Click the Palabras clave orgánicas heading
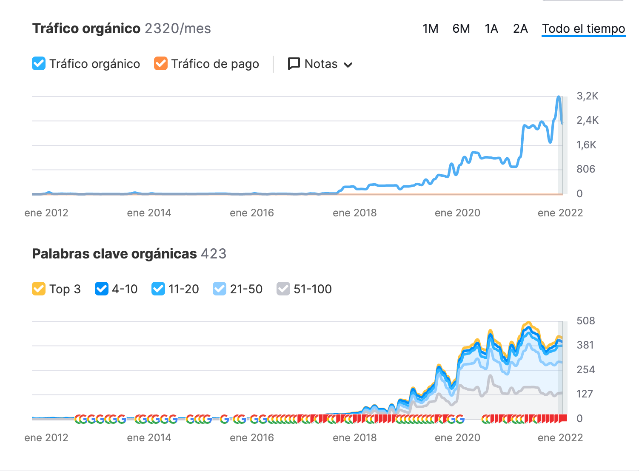639x471 pixels. coord(114,254)
